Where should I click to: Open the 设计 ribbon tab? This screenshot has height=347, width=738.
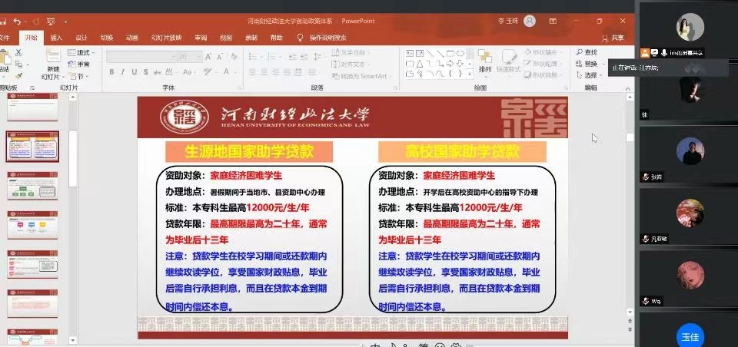pyautogui.click(x=81, y=38)
